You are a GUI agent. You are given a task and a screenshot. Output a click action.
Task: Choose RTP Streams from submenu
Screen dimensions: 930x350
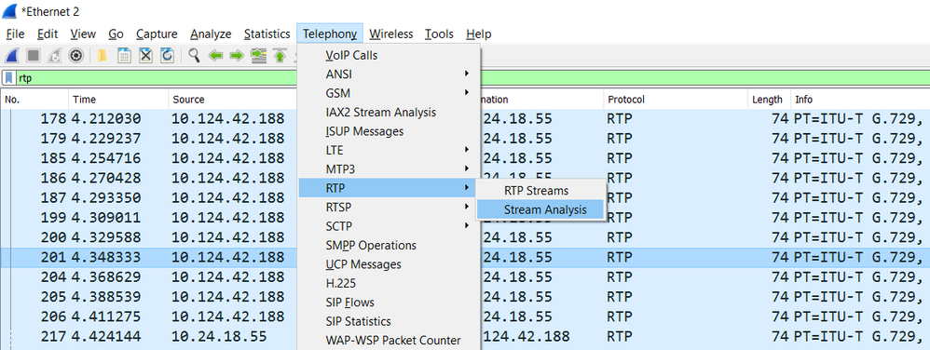click(x=540, y=191)
